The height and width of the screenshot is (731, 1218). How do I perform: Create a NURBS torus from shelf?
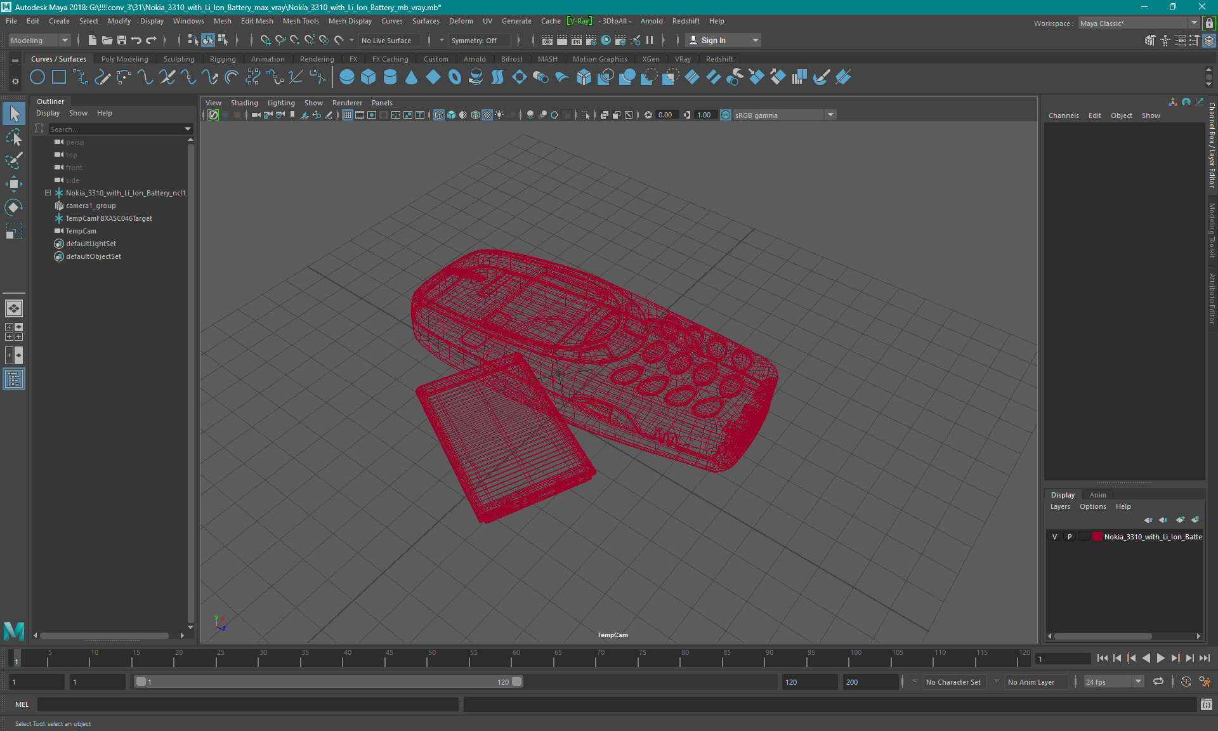click(455, 77)
